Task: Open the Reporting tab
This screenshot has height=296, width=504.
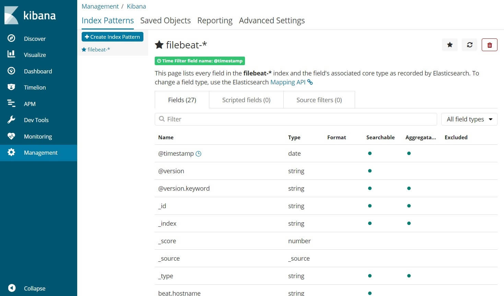Action: 215,21
